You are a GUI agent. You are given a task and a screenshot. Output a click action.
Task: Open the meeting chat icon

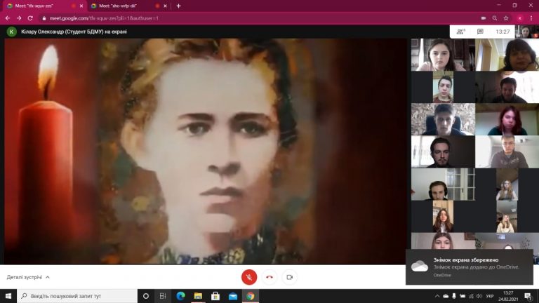pos(480,32)
